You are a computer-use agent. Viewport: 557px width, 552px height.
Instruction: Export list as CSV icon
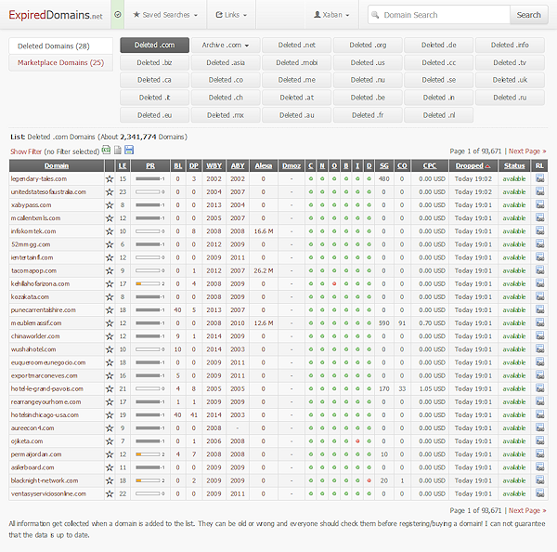[x=106, y=150]
